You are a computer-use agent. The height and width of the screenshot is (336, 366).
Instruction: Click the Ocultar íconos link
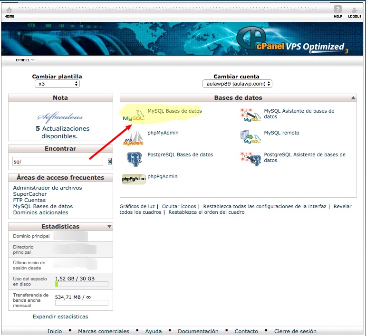[x=179, y=207]
